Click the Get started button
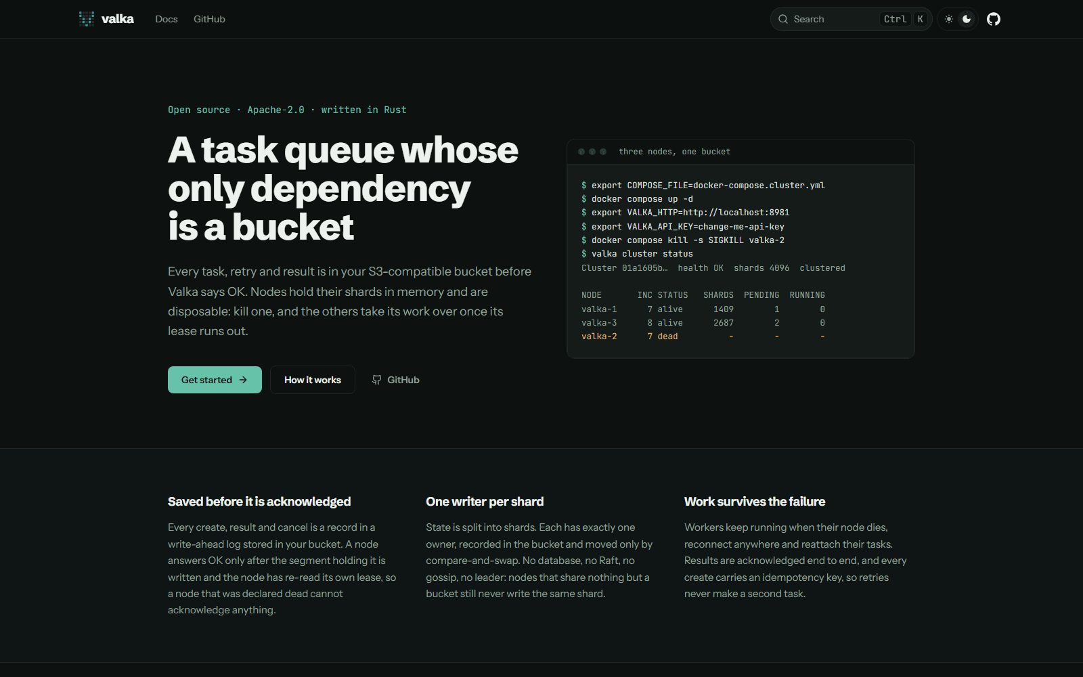This screenshot has width=1083, height=677. [x=215, y=380]
